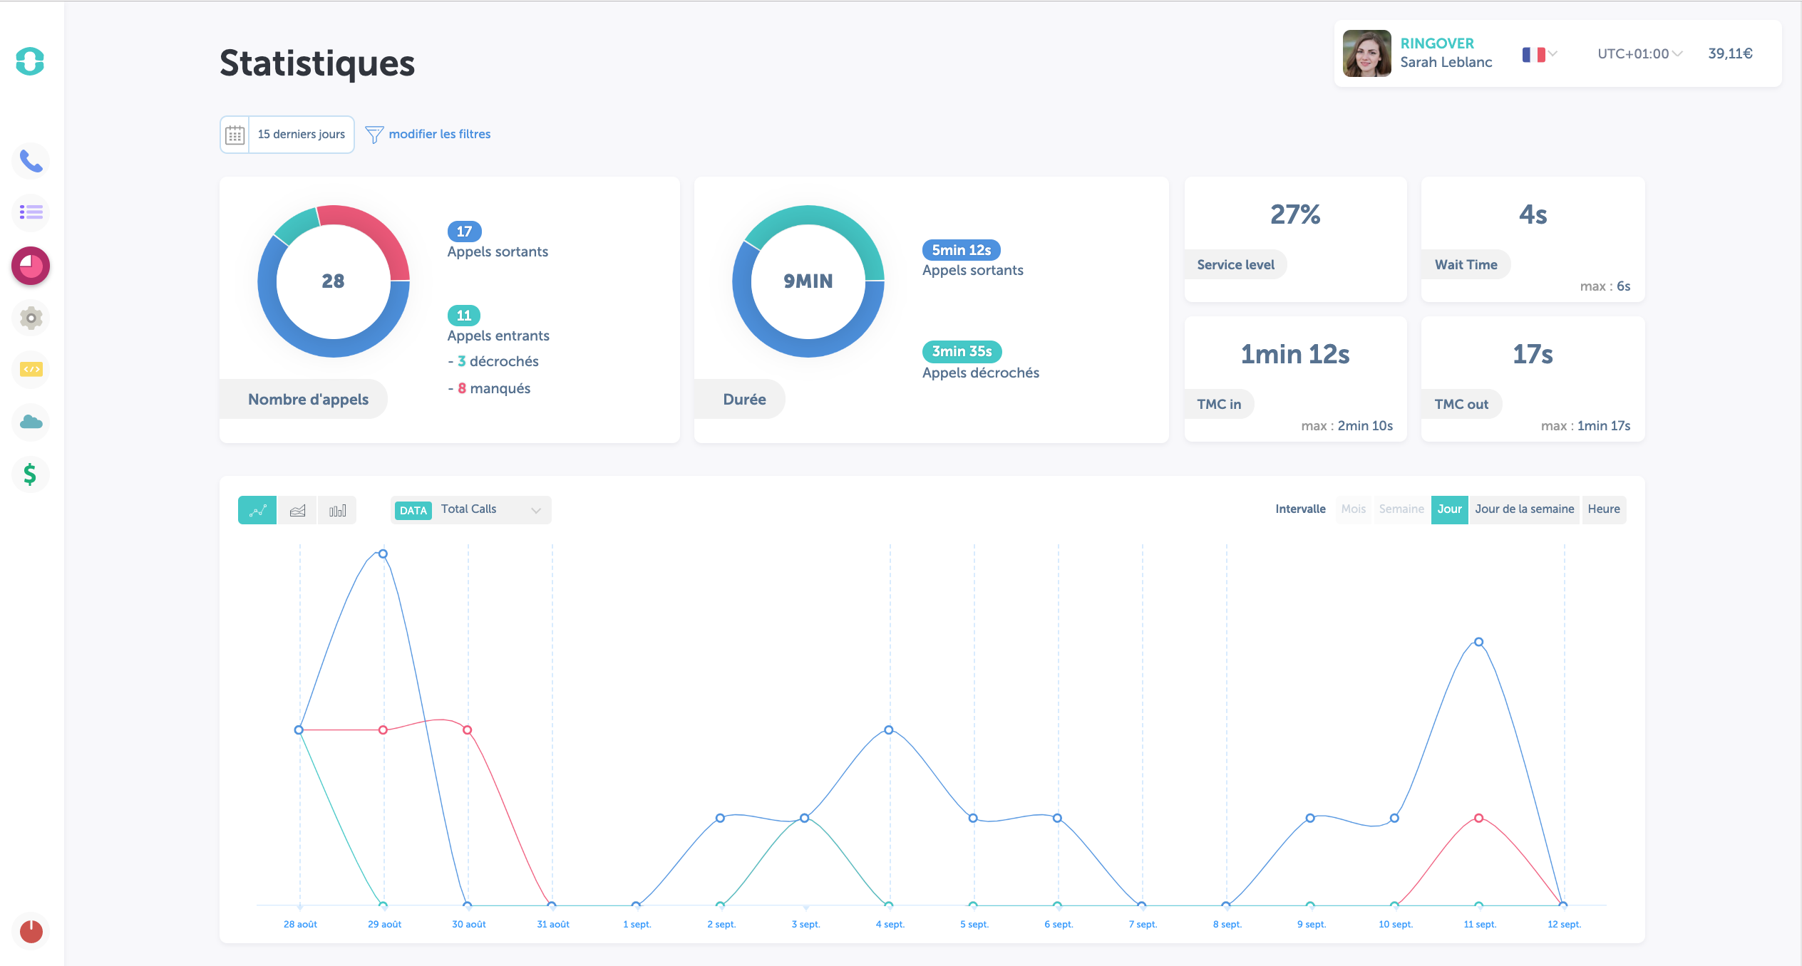Click the red peak point on 11 sept.
Viewport: 1802px width, 966px height.
pos(1478,818)
